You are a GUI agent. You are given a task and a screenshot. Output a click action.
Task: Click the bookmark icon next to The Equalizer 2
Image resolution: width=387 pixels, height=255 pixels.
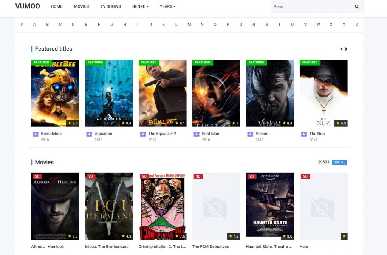coord(142,134)
